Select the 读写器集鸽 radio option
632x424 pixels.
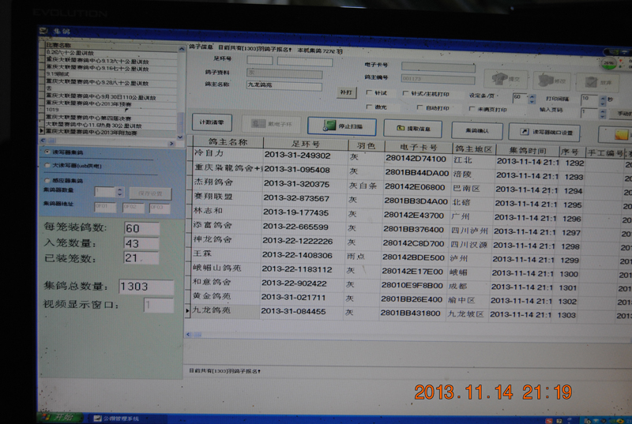47,152
